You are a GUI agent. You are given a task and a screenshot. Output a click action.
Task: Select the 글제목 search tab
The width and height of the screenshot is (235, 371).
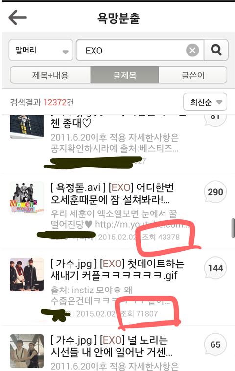tap(125, 75)
